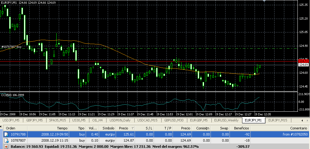Switch to the USDCAD,M15 chart tab
The height and width of the screenshot is (149, 310).
pyautogui.click(x=148, y=120)
